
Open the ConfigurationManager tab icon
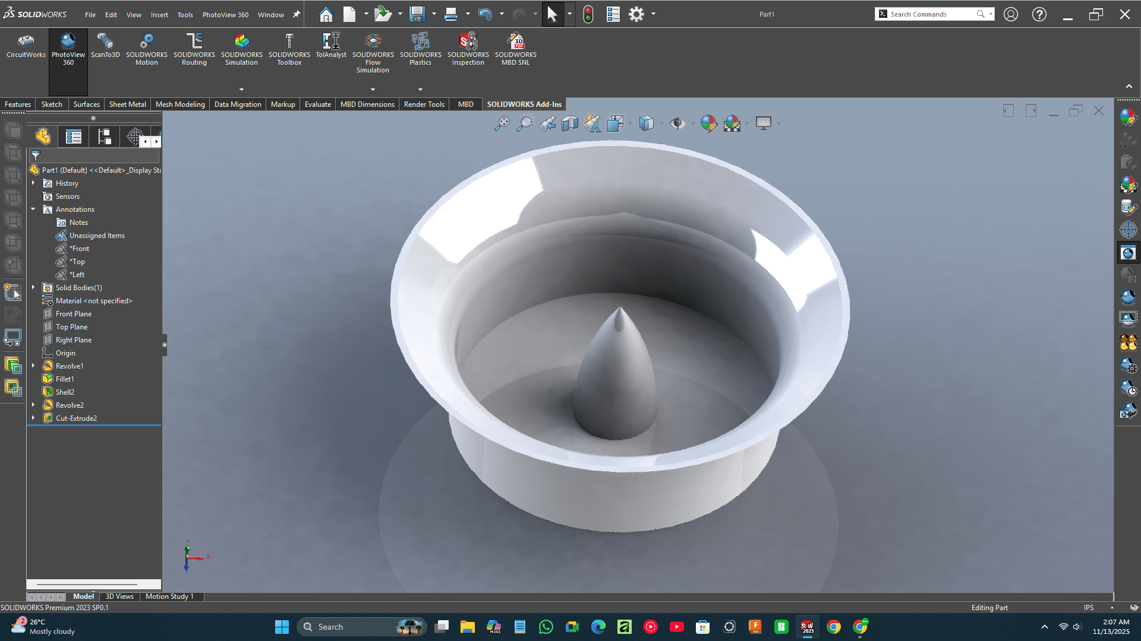tap(105, 137)
